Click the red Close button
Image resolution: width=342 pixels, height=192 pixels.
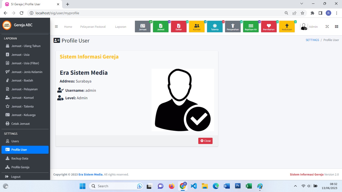(205, 141)
